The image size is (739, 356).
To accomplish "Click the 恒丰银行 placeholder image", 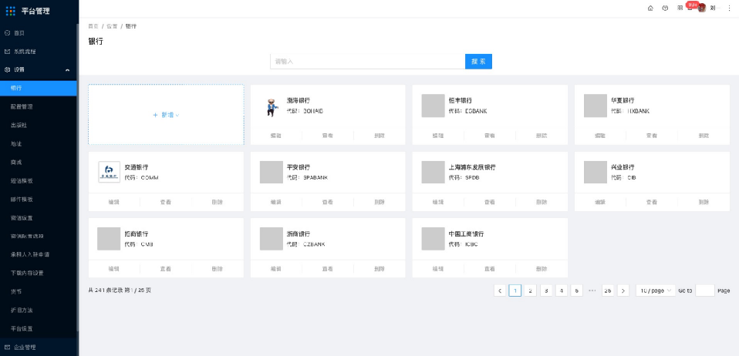I will click(433, 106).
